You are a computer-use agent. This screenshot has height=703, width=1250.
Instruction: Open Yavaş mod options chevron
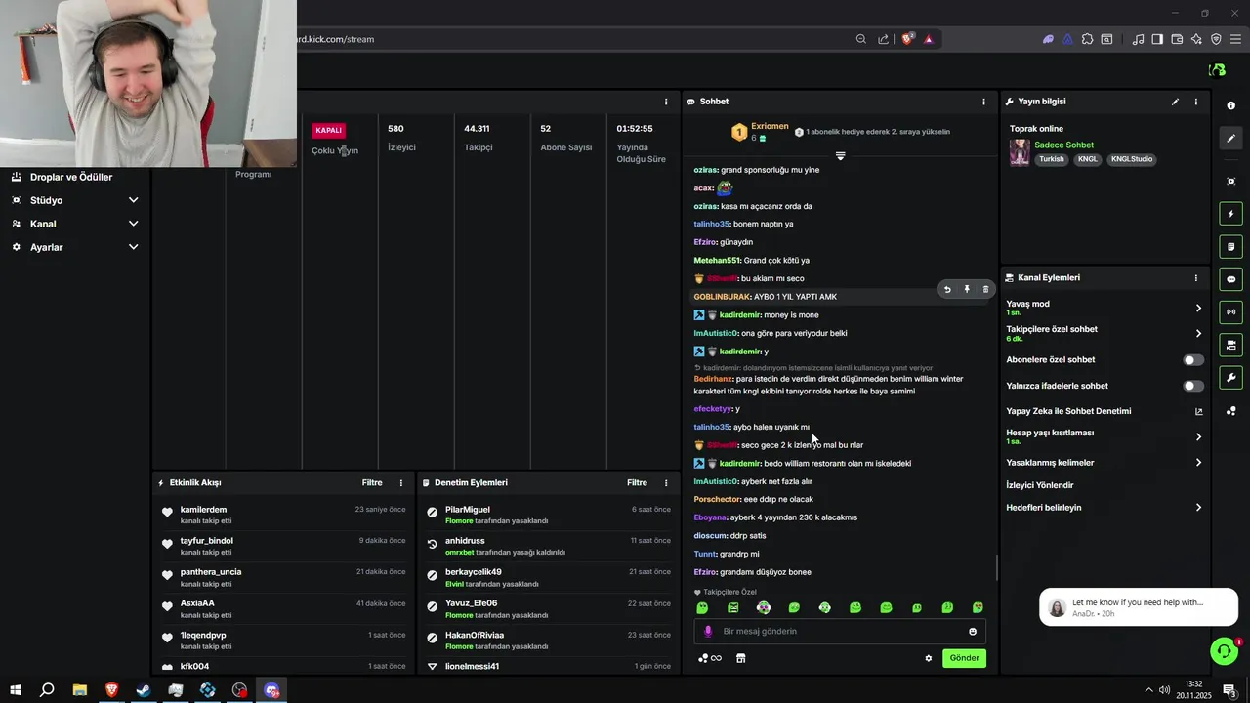(1198, 309)
